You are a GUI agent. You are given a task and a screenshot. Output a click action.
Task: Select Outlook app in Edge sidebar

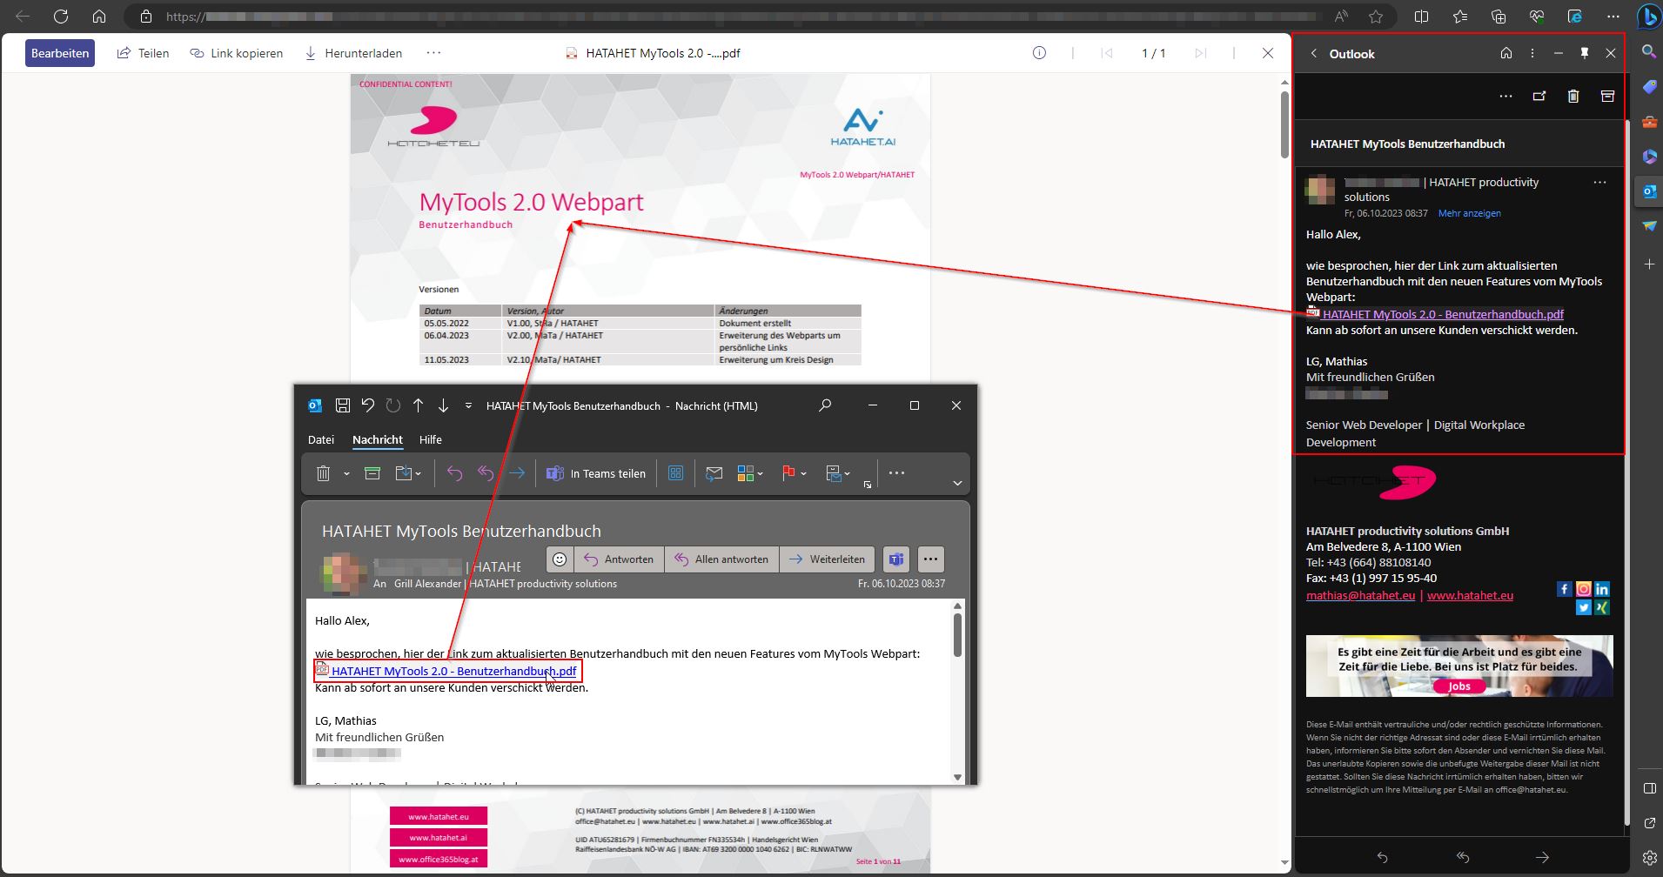1649,191
